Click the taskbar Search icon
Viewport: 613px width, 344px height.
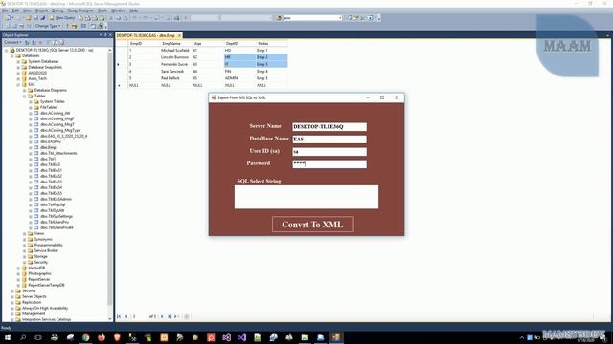tap(23, 337)
